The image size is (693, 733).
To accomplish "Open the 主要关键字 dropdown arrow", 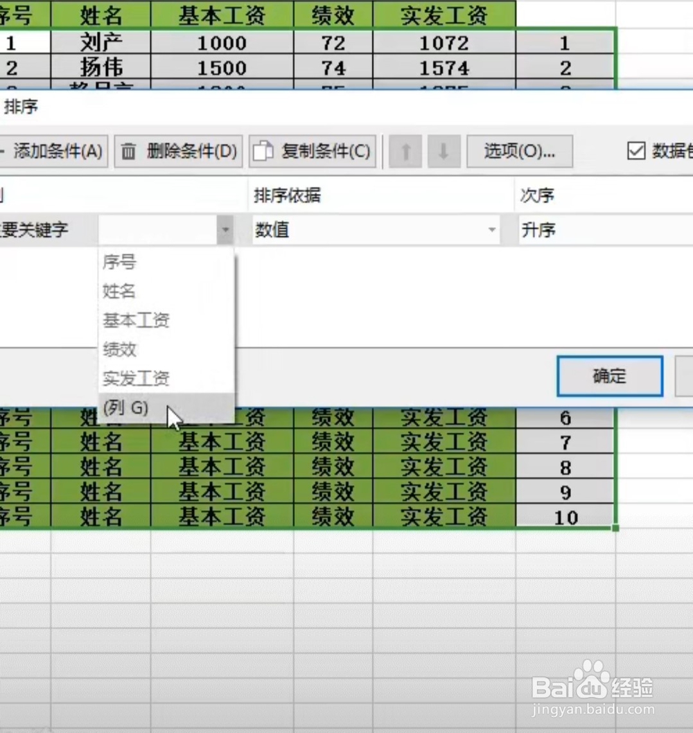I will 226,229.
